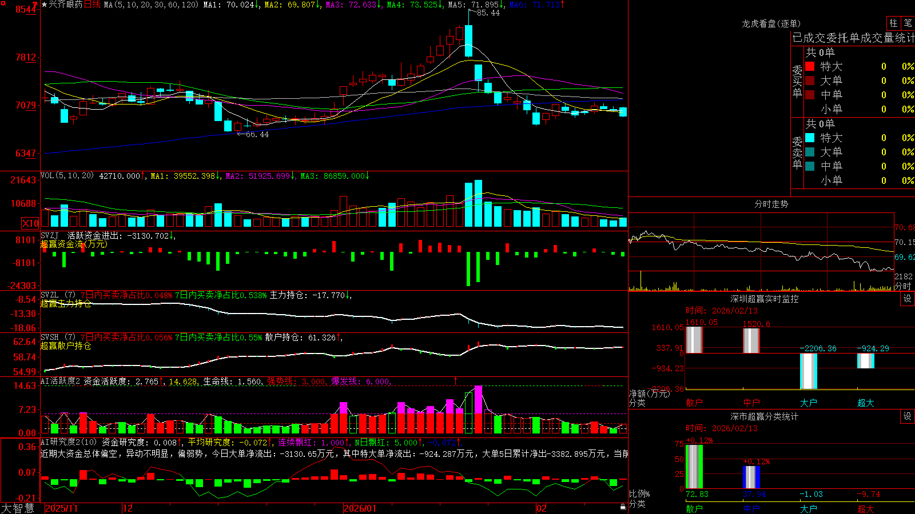This screenshot has width=915, height=514.
Task: Click the 超大 cyan bar in 深圳超赢实时监控
Action: pos(865,361)
